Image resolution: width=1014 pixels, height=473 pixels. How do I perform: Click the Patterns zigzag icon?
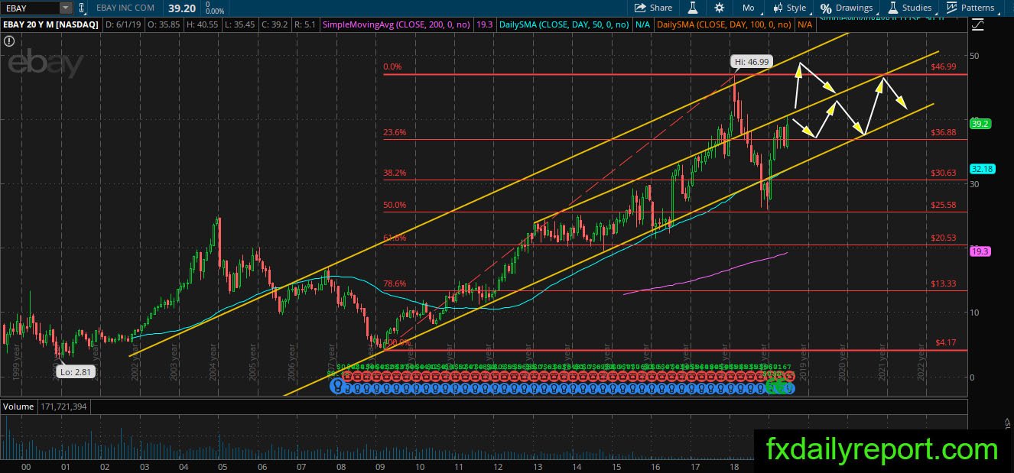951,8
